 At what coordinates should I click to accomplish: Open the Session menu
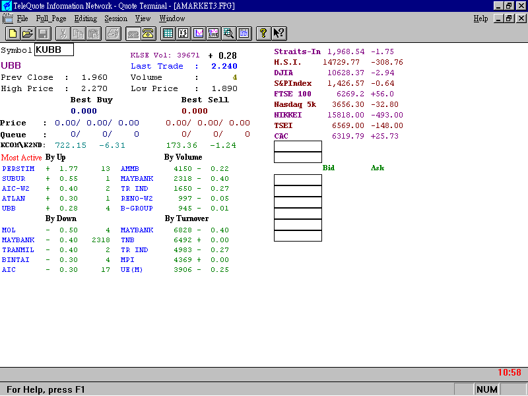[115, 18]
